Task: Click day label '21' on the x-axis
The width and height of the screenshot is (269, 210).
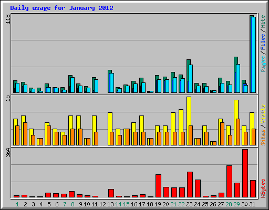Action: 173,204
